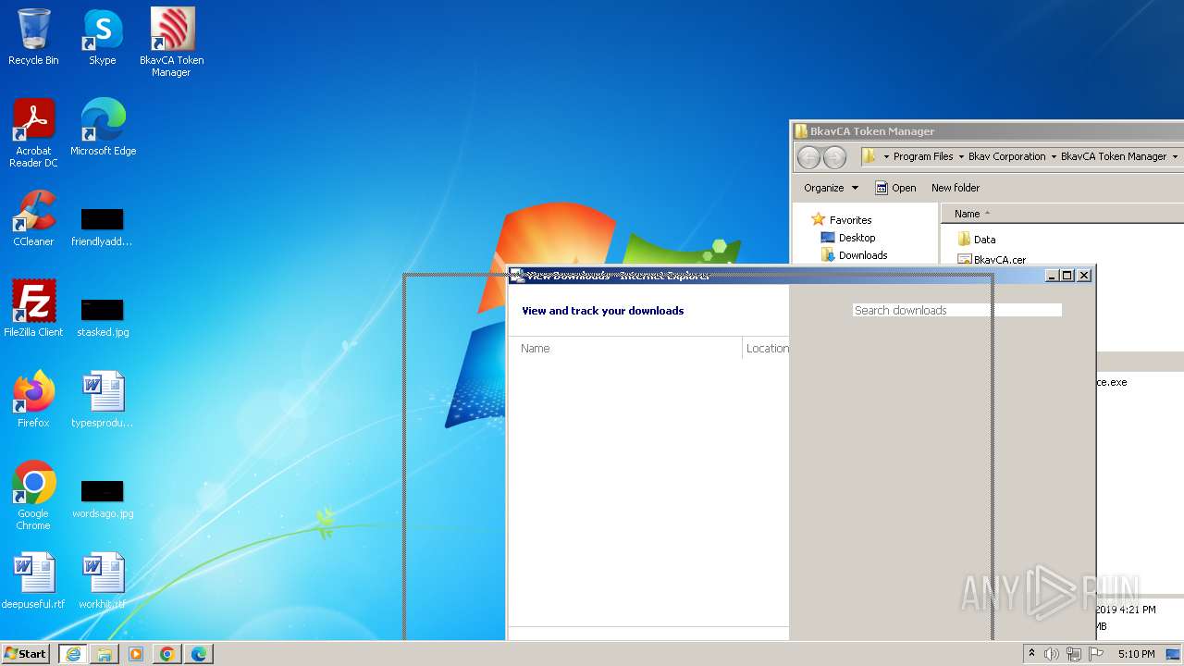Image resolution: width=1184 pixels, height=666 pixels.
Task: Select the typesprodu document icon
Action: pos(102,400)
